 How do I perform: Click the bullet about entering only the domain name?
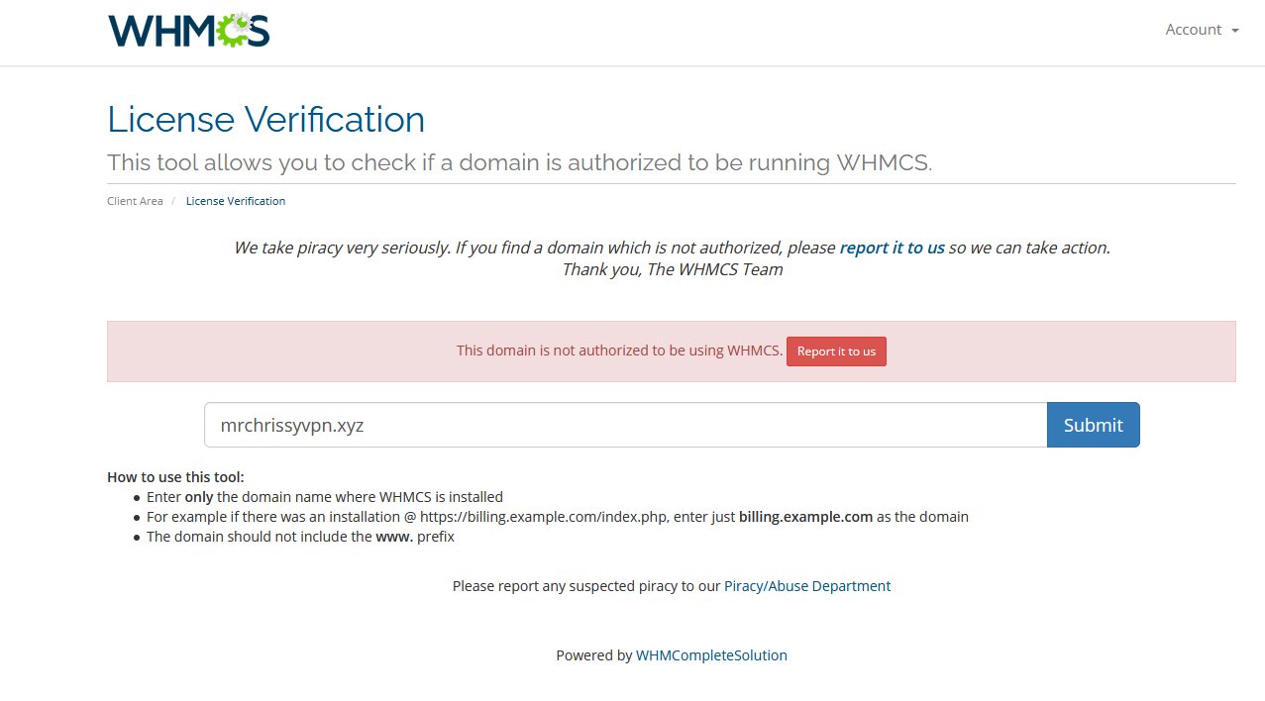point(325,497)
